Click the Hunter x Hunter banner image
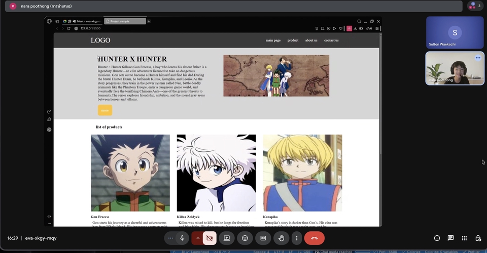The height and width of the screenshot is (253, 487). (276, 75)
